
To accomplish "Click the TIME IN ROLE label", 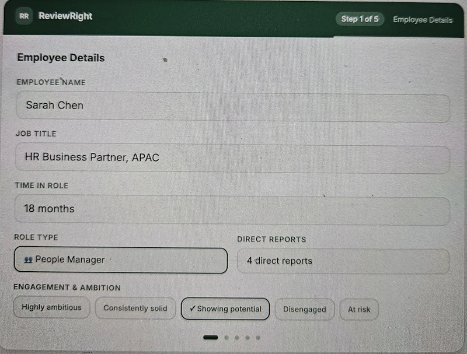I will (x=41, y=185).
